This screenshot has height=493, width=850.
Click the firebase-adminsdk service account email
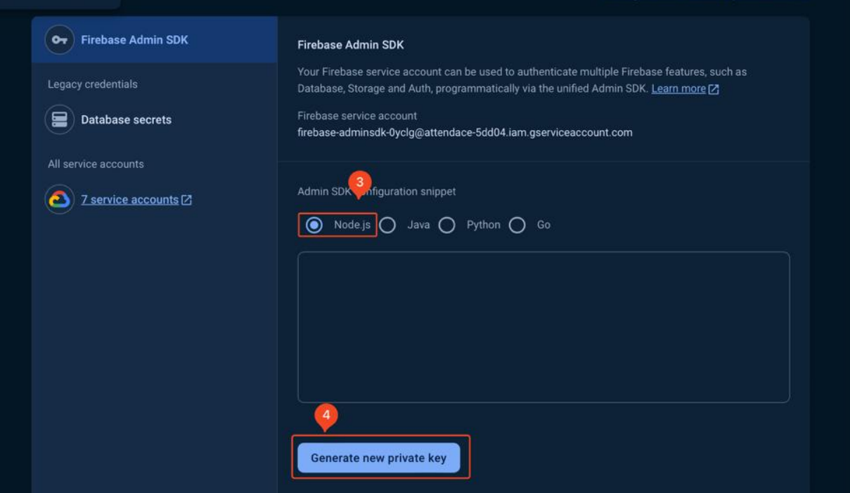click(465, 132)
